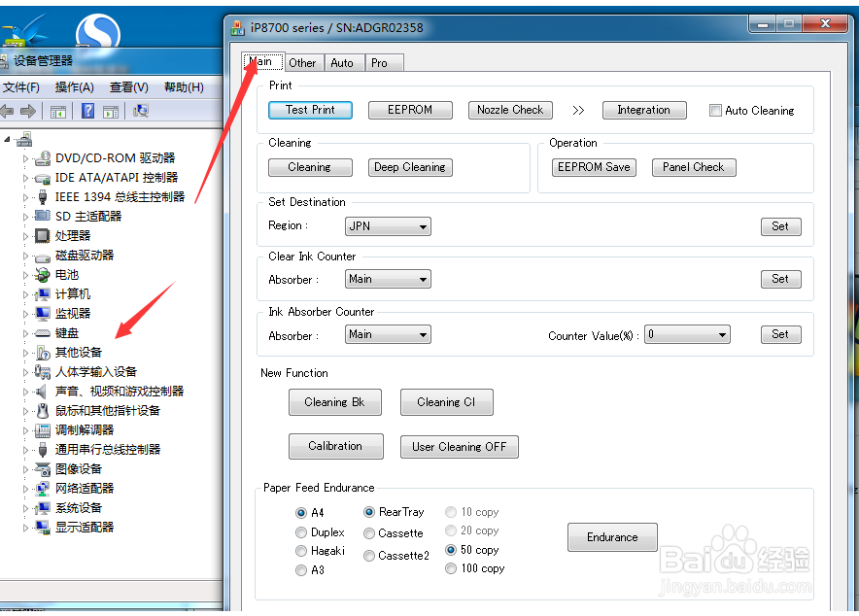Viewport: 859px width, 616px height.
Task: Select the Cassette radio button
Action: (x=369, y=533)
